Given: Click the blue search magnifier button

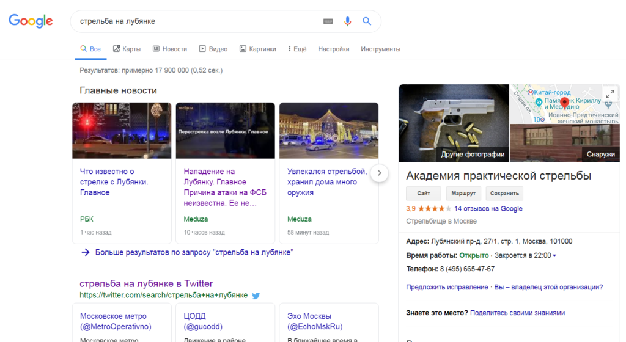Looking at the screenshot, I should click(x=367, y=21).
